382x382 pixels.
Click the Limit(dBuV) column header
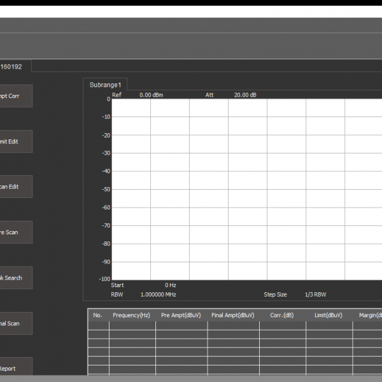[328, 315]
